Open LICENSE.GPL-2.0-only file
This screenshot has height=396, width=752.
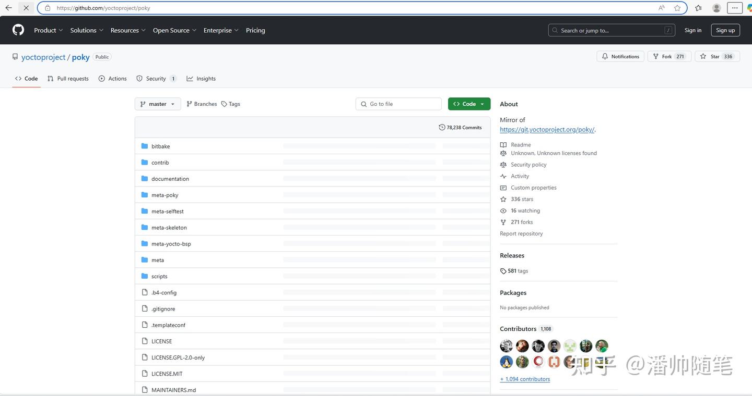coord(178,357)
